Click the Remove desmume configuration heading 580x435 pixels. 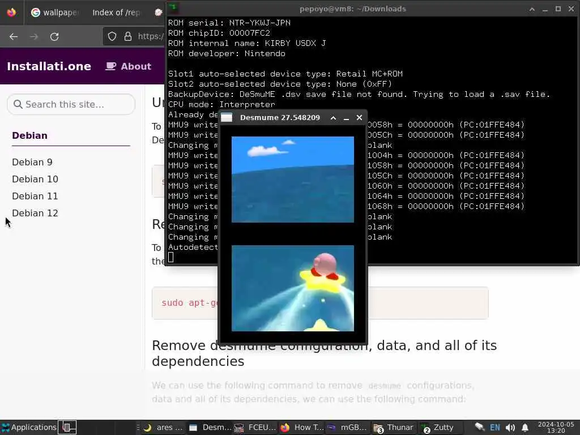point(324,353)
